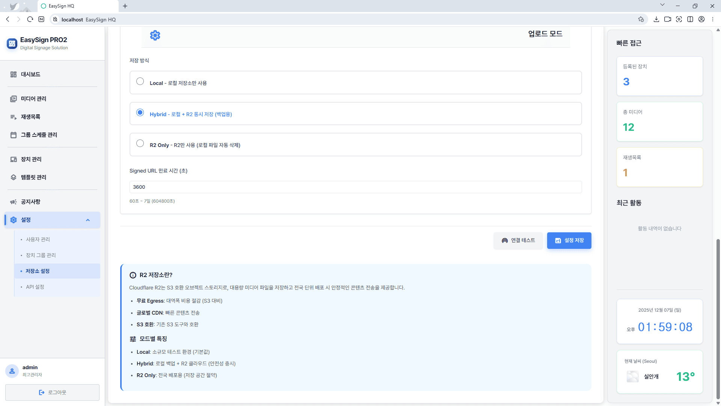The height and width of the screenshot is (406, 721).
Task: Open 사용자 관리 submenu item
Action: [38, 239]
